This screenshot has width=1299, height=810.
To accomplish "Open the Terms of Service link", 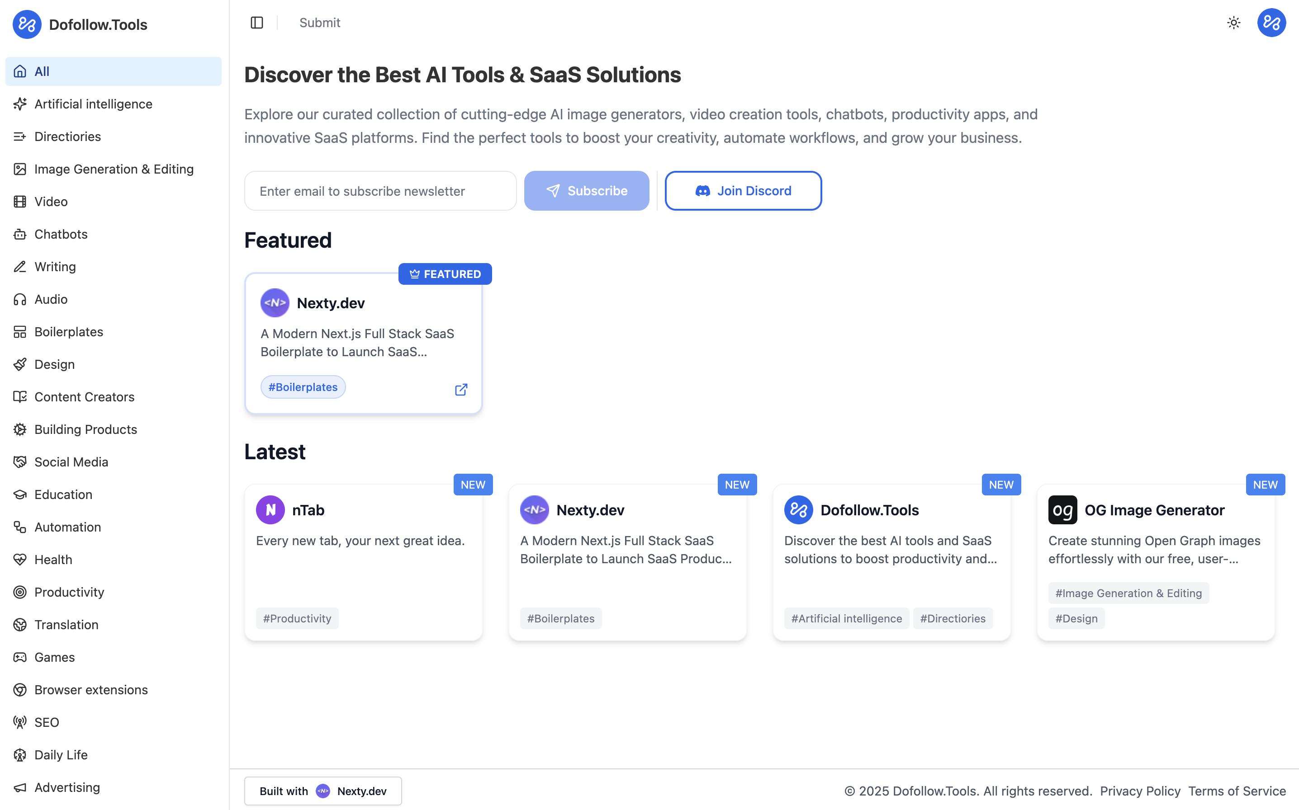I will (x=1236, y=791).
